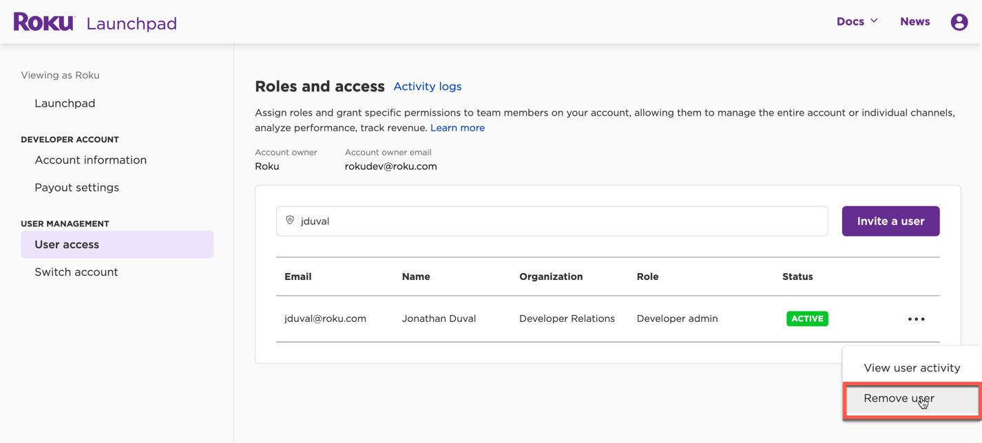Open the ellipsis actions menu for jduval
Image resolution: width=982 pixels, height=443 pixels.
pyautogui.click(x=916, y=318)
